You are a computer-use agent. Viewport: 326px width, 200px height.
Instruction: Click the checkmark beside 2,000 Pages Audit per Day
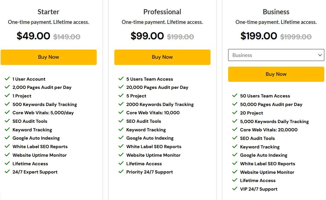(7, 87)
